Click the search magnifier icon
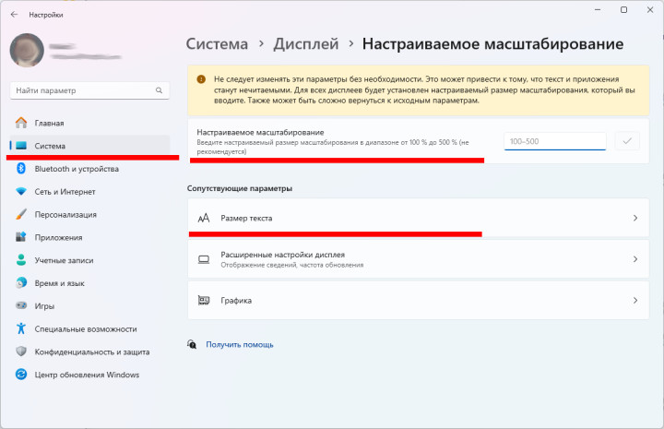 pos(159,91)
